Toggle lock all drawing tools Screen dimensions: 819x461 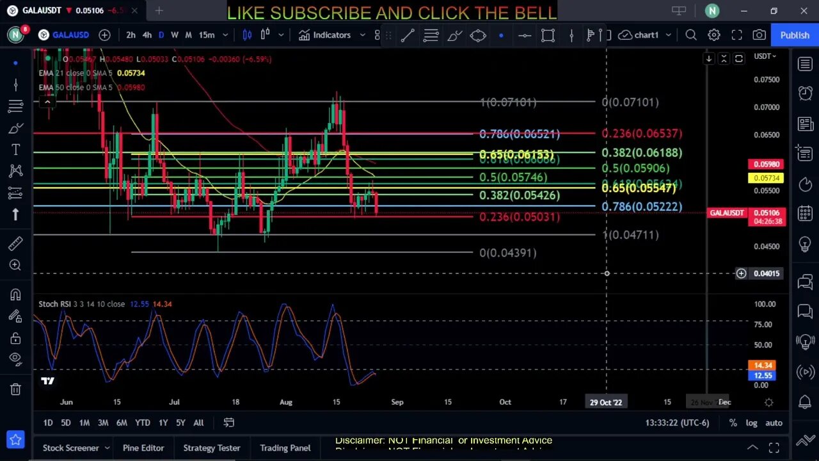(15, 337)
